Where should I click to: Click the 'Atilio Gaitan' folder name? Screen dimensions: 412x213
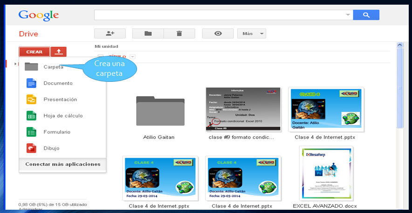159,137
